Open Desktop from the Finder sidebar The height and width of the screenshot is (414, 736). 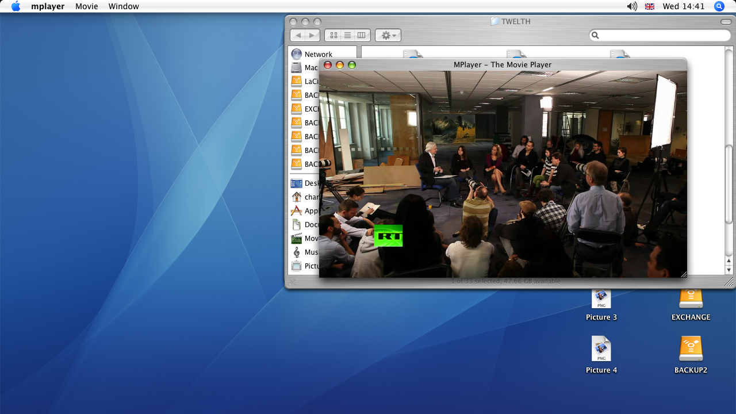coord(305,183)
